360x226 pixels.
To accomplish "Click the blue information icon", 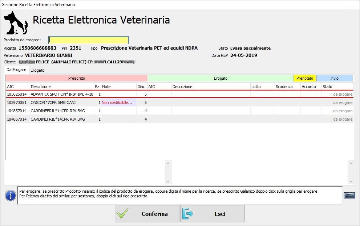I will (10, 196).
